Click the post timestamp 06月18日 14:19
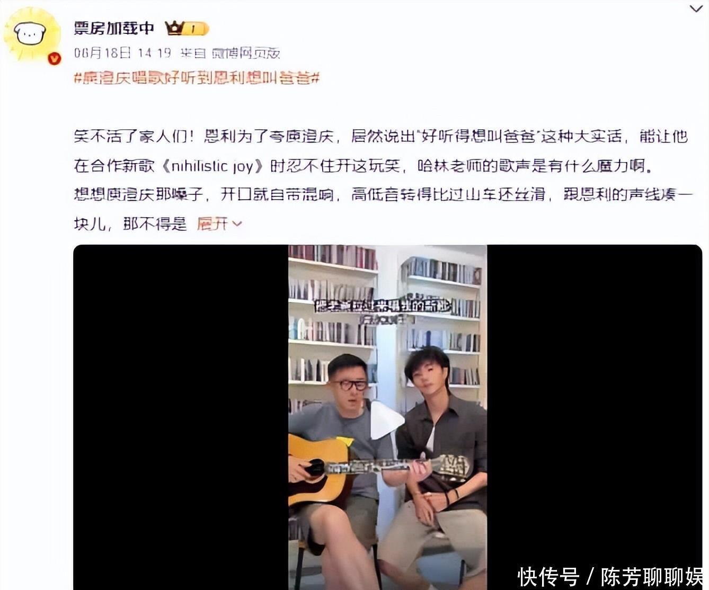Image resolution: width=709 pixels, height=590 pixels. click(122, 53)
